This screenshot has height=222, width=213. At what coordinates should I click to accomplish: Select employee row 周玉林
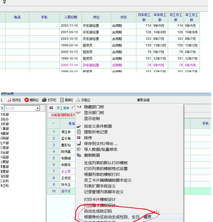66,132
